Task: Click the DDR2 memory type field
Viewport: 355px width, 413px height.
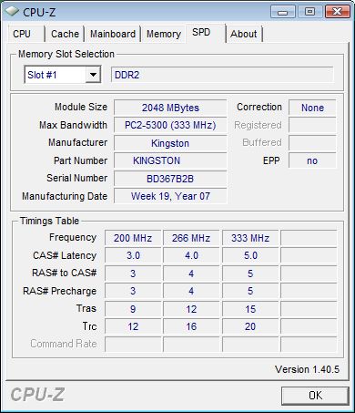Action: [222, 75]
